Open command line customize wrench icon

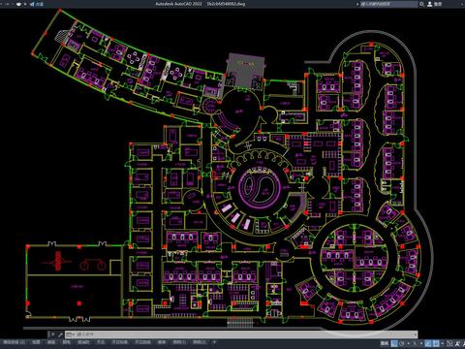click(x=60, y=334)
